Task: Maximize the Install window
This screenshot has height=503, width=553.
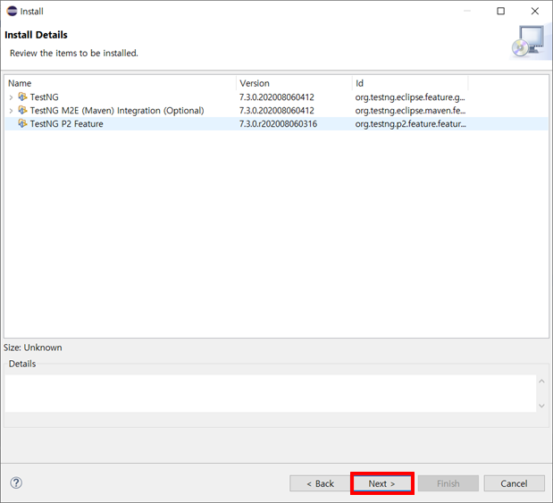Action: 500,11
